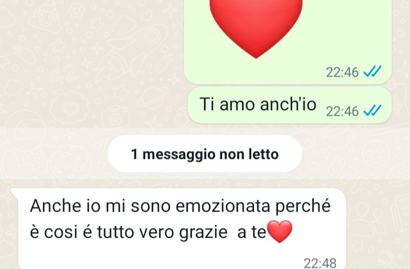Click blue double ticks beside 'Ti amo anch'io'

(x=372, y=111)
